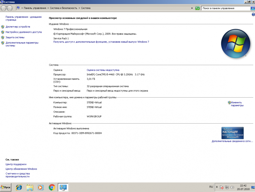255x192 pixels.
Task: Launch Internet Explorer from the taskbar
Action: pyautogui.click(x=19, y=187)
